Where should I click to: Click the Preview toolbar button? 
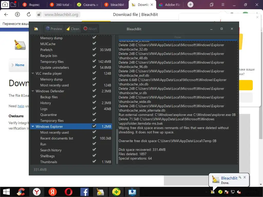[54, 29]
